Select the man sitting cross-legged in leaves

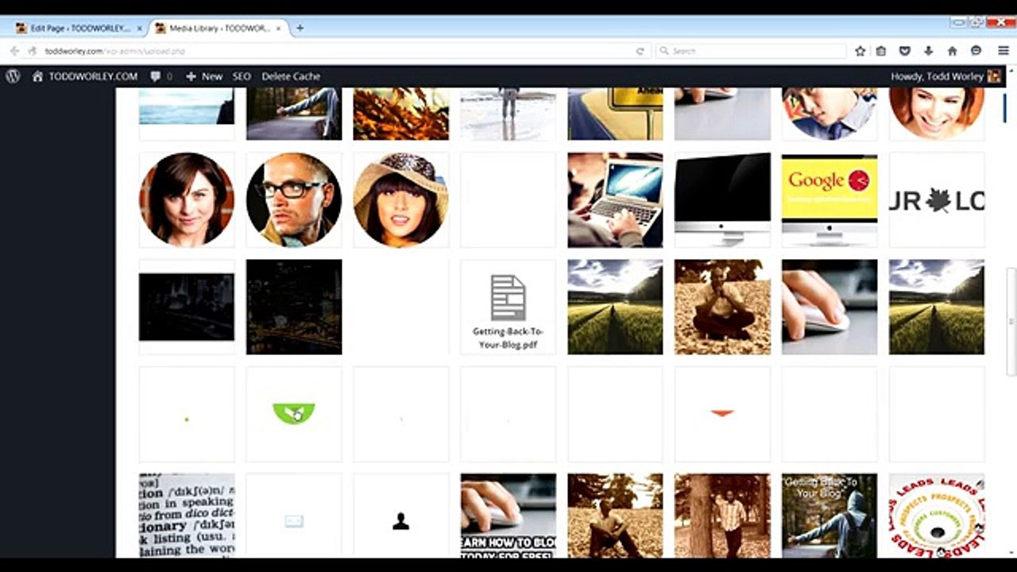tap(722, 307)
